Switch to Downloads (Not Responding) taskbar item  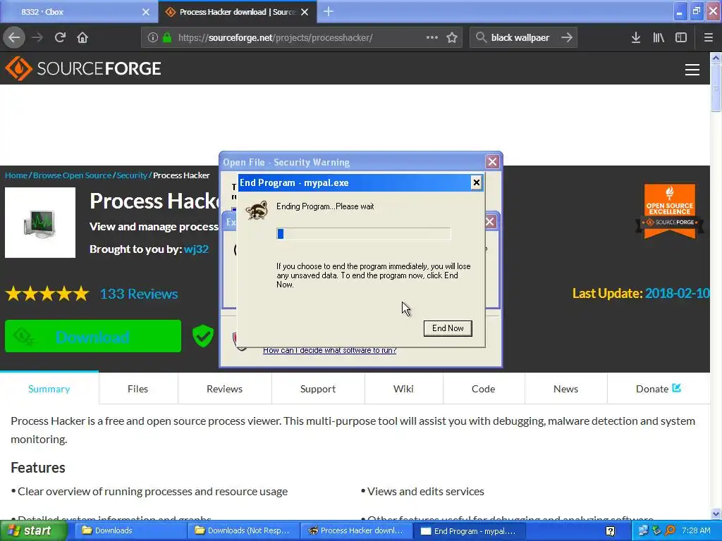(243, 531)
